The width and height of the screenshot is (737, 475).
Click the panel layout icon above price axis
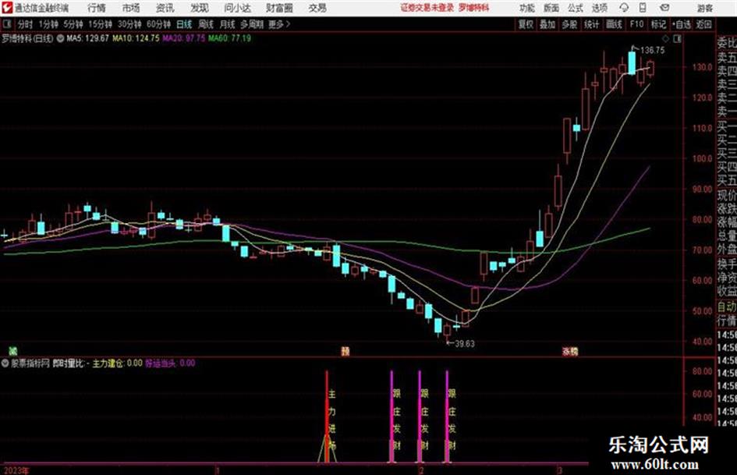pyautogui.click(x=677, y=38)
